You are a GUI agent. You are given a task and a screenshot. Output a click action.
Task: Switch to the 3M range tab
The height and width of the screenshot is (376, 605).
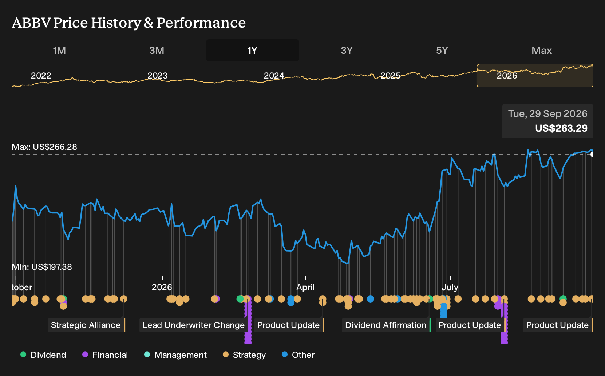pos(157,50)
